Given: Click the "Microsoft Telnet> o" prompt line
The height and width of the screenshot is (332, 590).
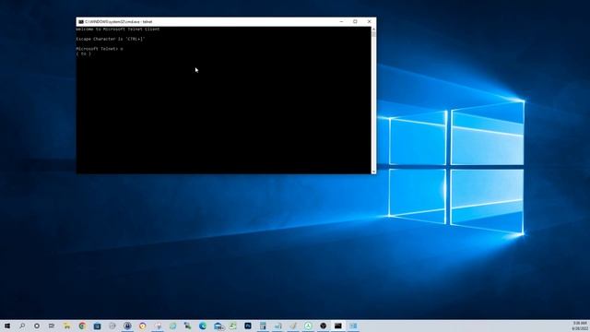Looking at the screenshot, I should [x=100, y=49].
